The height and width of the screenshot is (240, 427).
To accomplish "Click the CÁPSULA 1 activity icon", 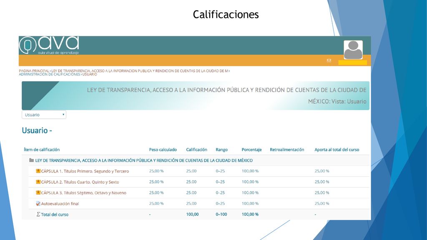I will (38, 171).
